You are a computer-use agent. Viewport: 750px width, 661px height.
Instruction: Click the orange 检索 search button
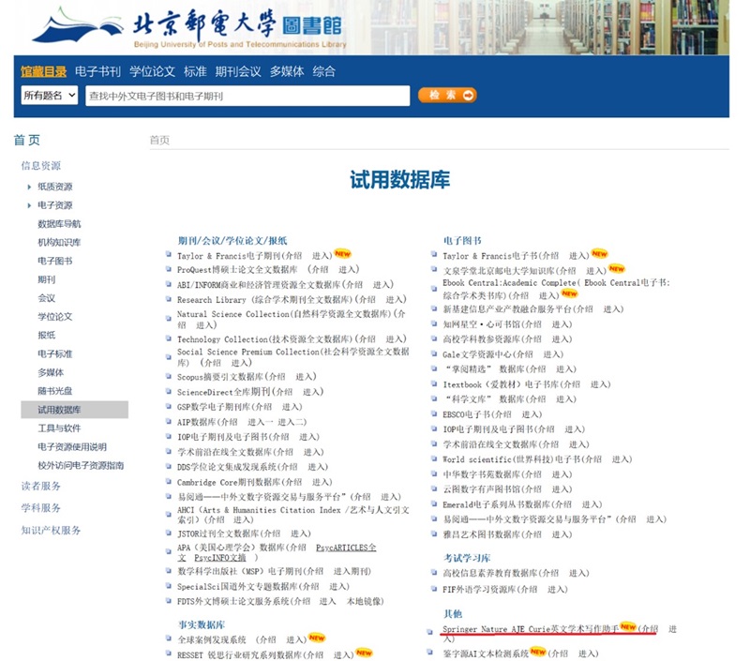point(447,96)
